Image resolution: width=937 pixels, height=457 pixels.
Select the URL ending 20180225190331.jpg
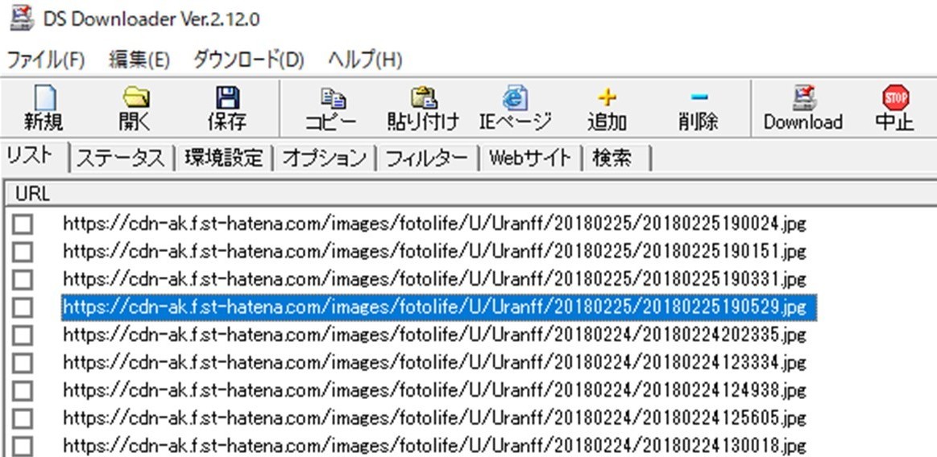click(434, 279)
